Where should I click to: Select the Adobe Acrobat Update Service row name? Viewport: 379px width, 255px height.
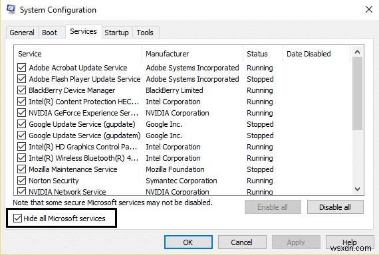tap(78, 68)
